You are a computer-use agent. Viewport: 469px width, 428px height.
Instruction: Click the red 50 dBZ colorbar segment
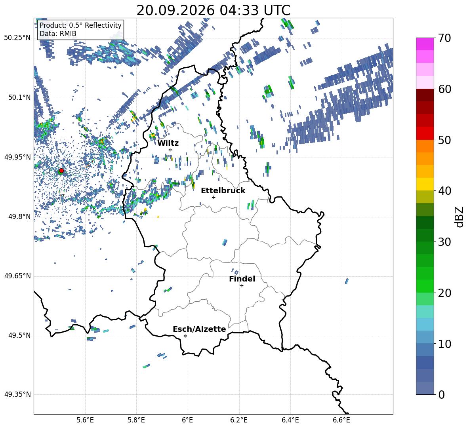coord(425,133)
